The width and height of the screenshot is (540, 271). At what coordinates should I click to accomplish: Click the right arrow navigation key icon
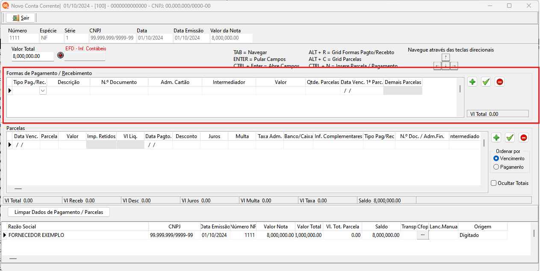tap(454, 66)
